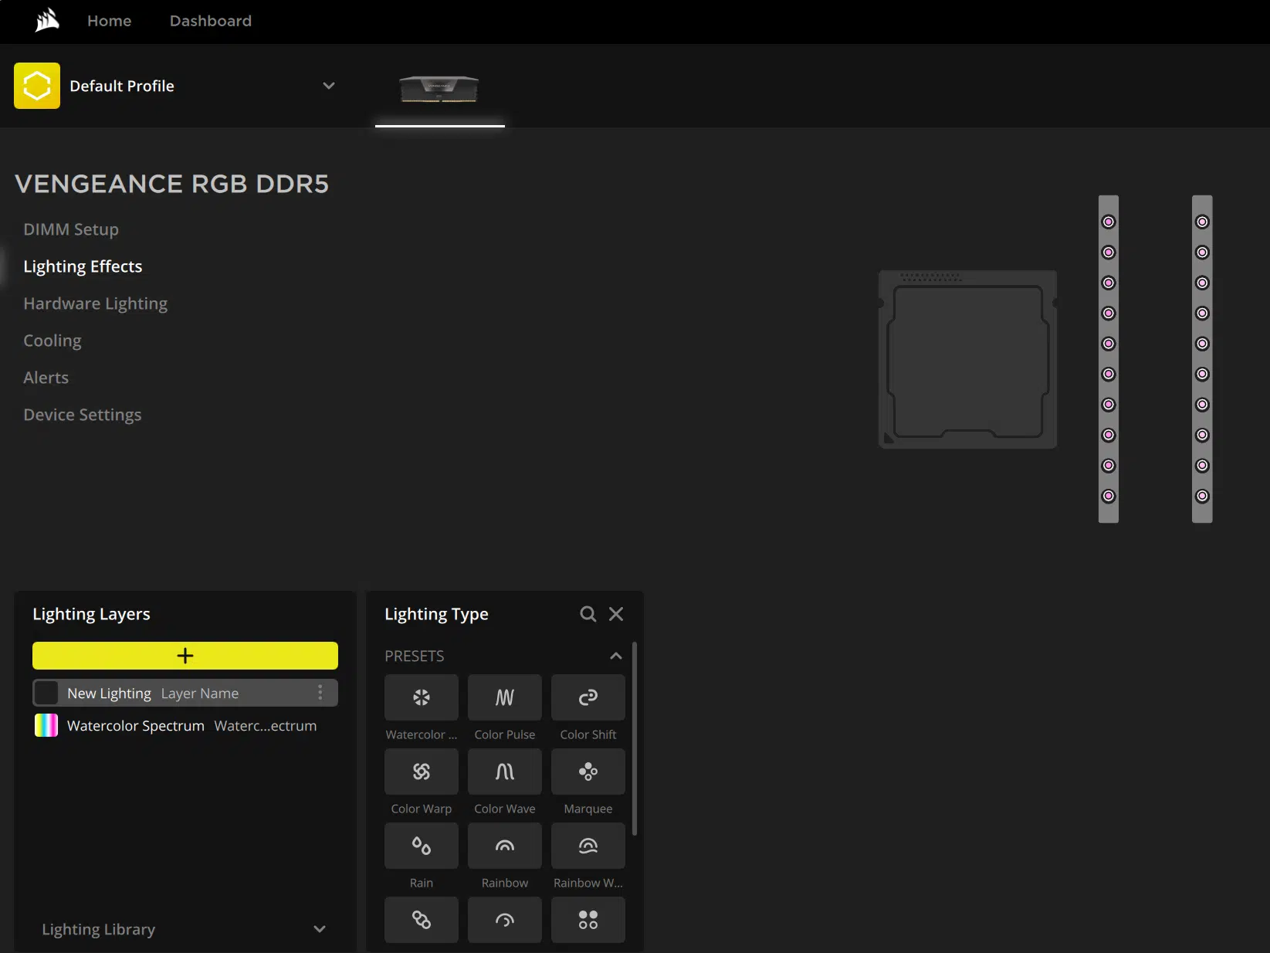
Task: Click the Watercolor Spectrum rainbow swatch
Action: tap(46, 725)
